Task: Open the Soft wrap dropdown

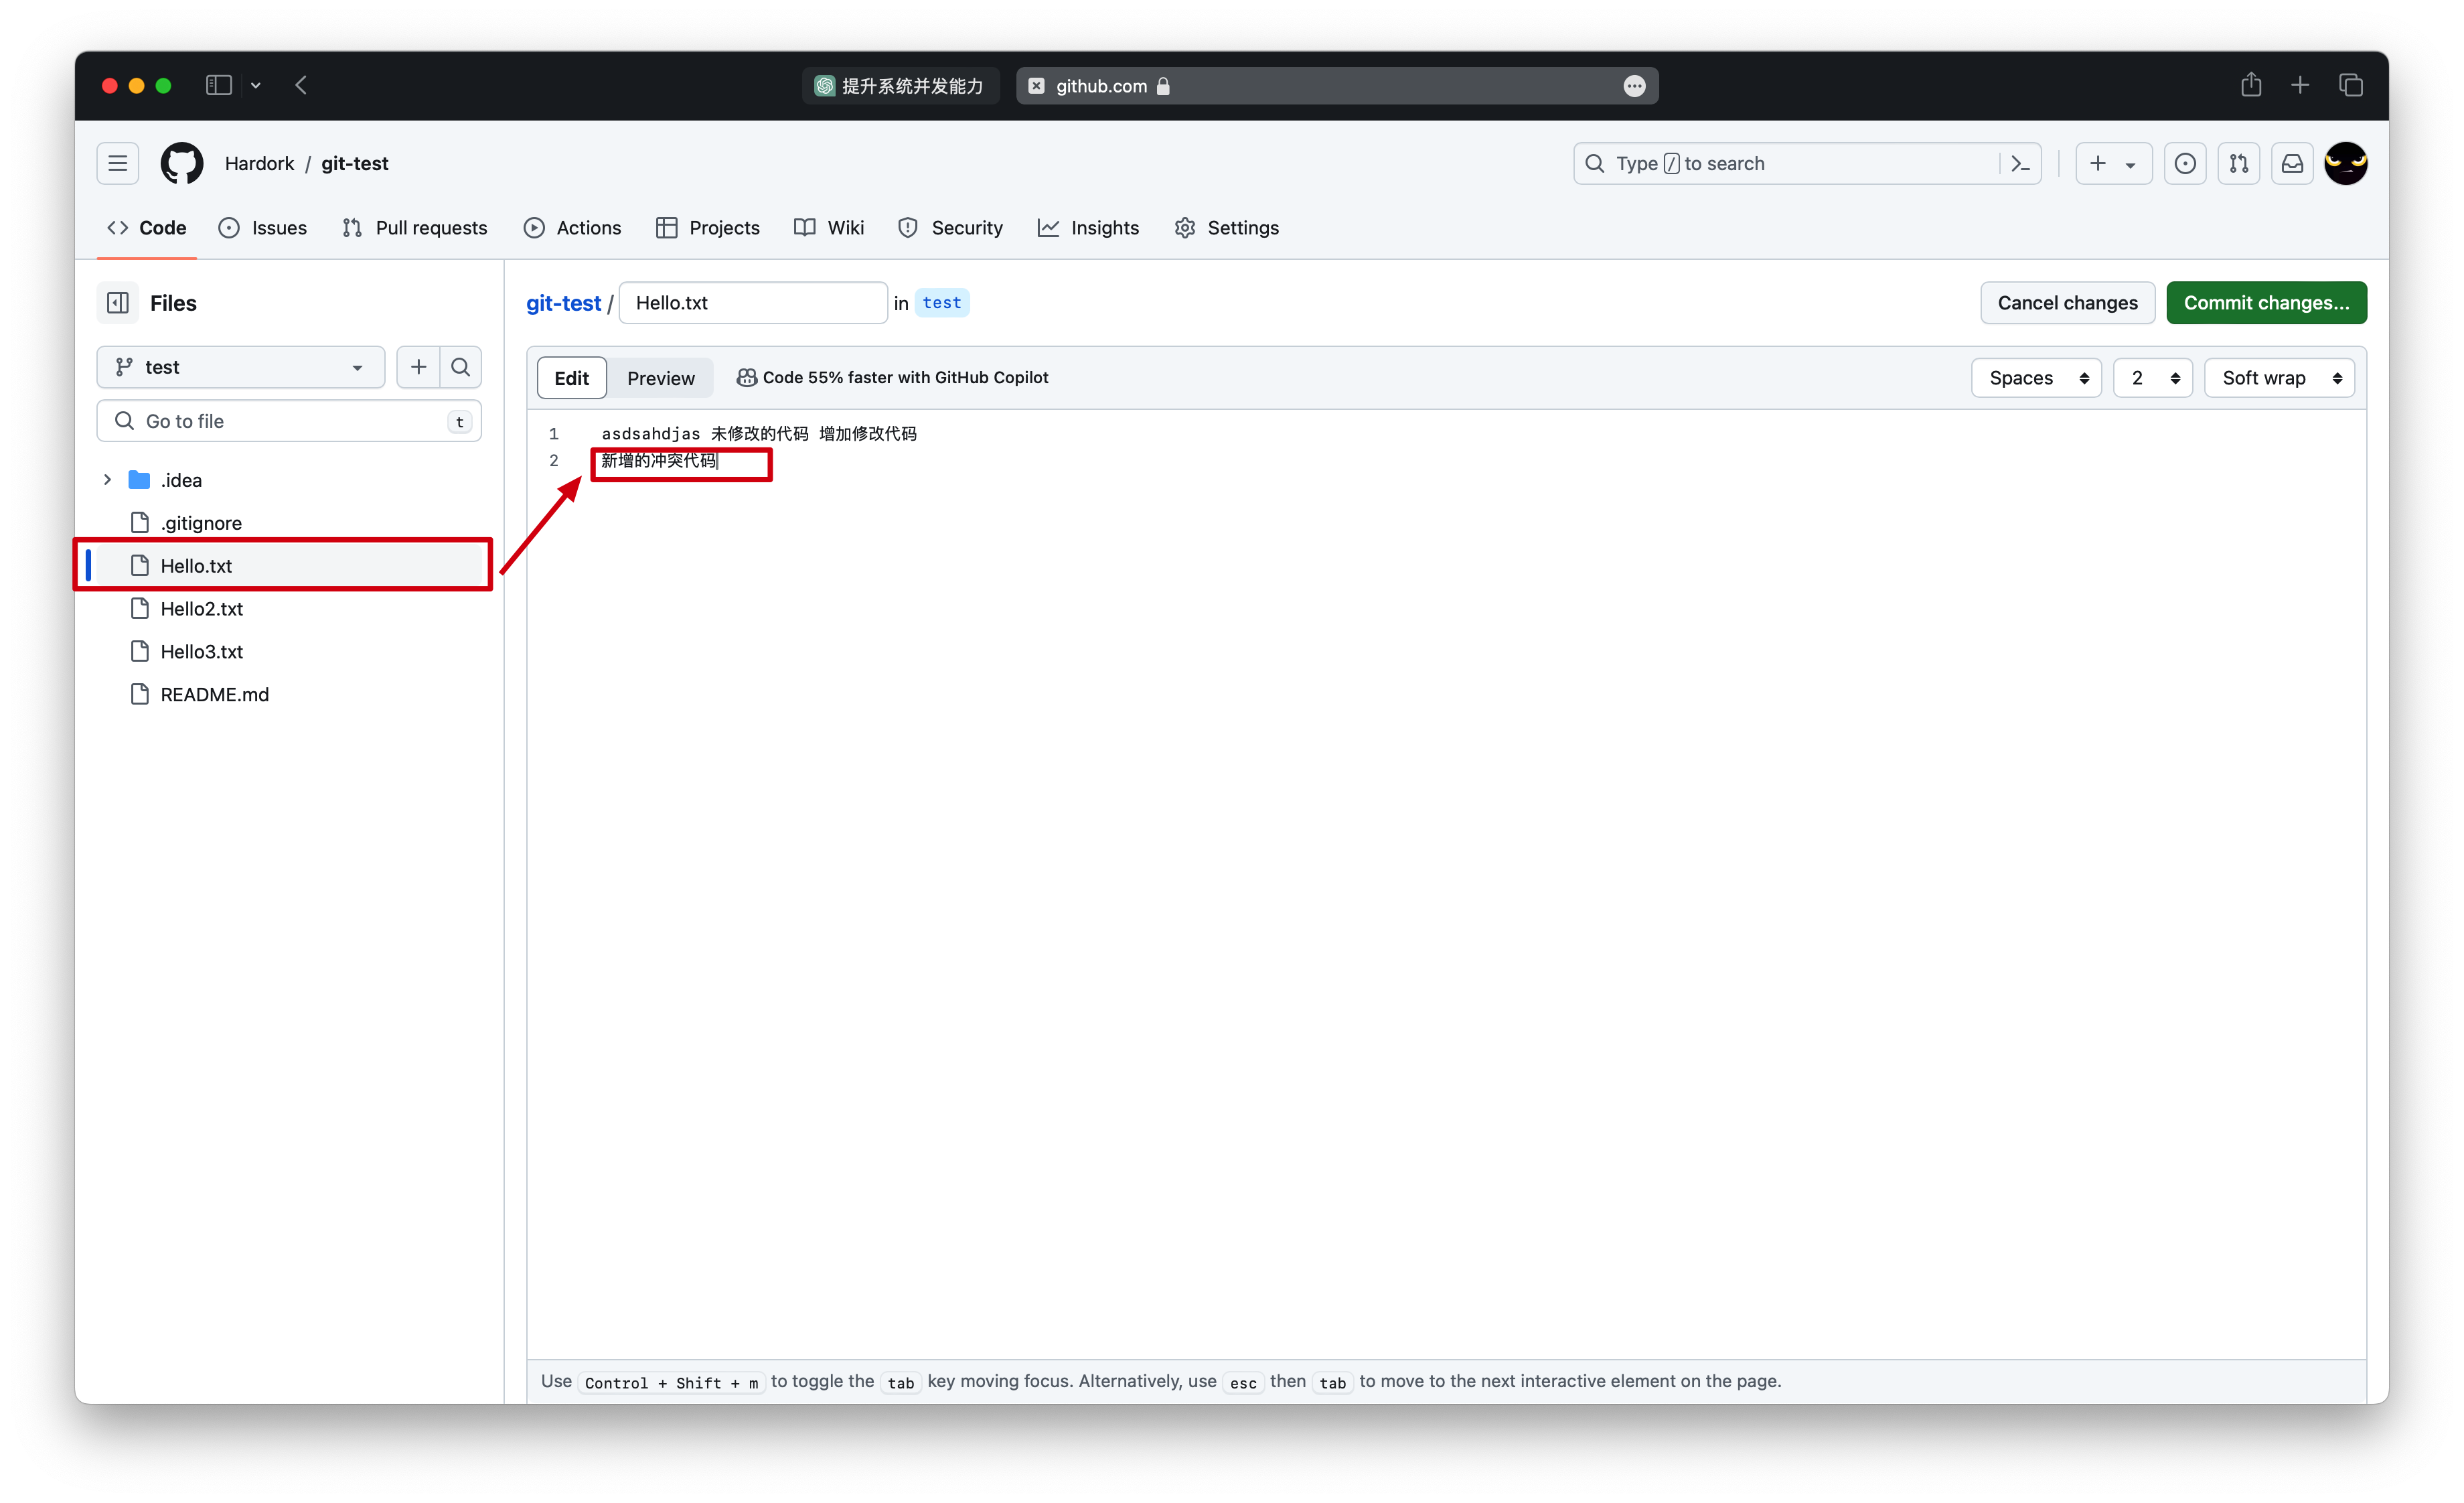Action: click(x=2280, y=378)
